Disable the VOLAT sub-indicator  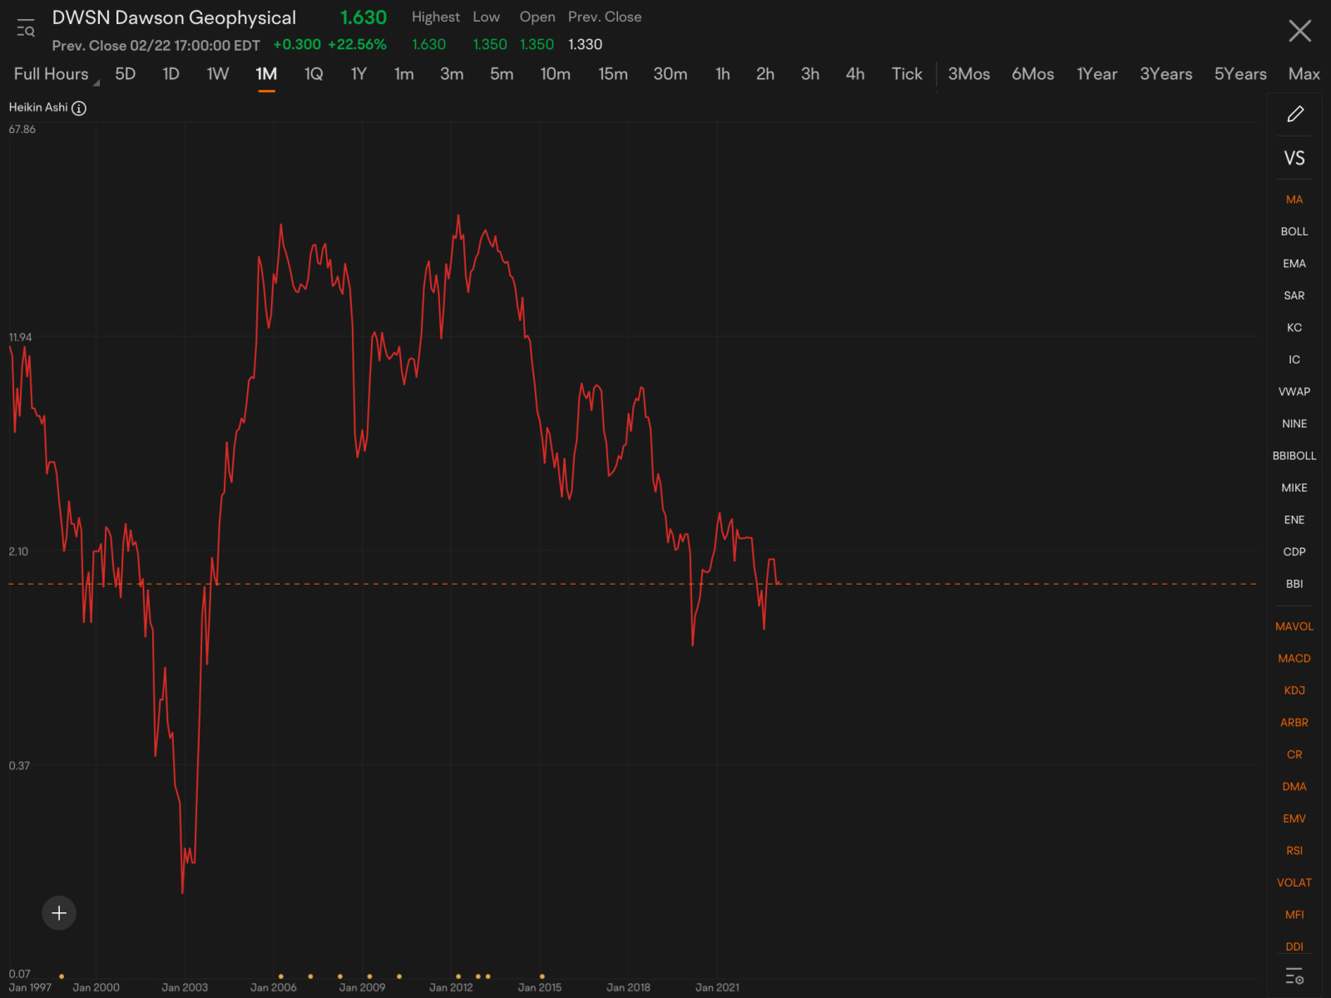pos(1294,882)
